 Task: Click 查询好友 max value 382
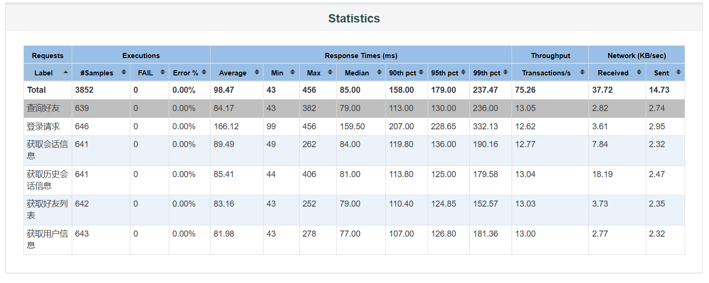pos(309,108)
